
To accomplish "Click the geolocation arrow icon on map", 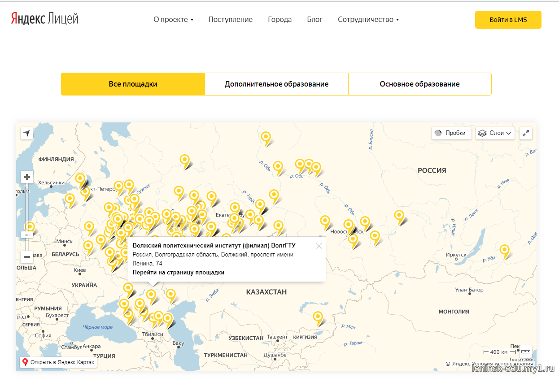I will pos(27,133).
